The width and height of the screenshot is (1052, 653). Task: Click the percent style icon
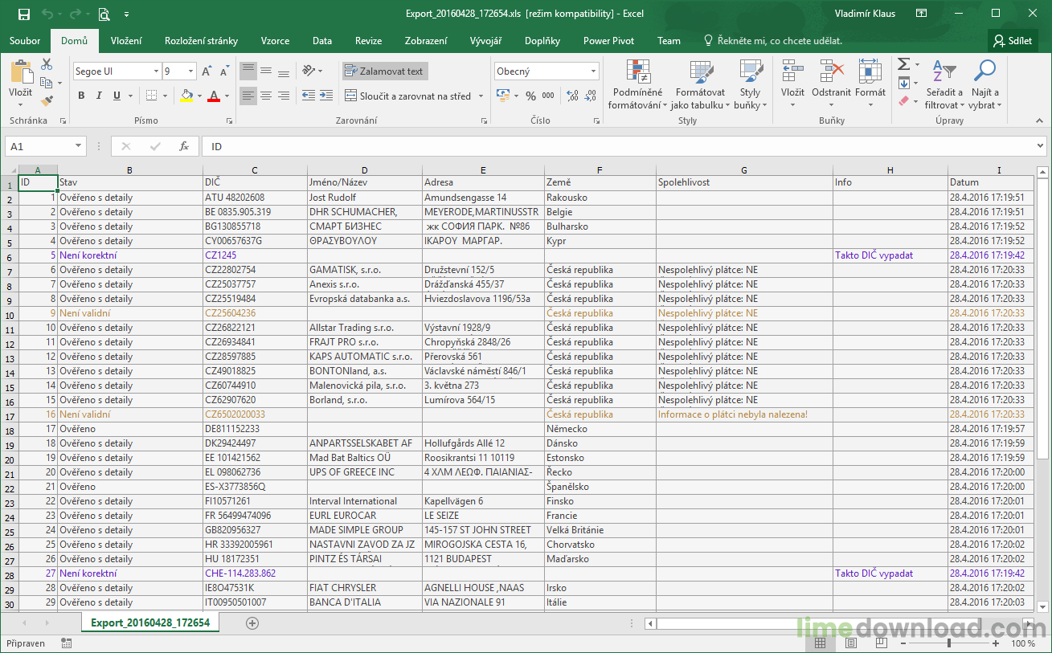pos(530,96)
